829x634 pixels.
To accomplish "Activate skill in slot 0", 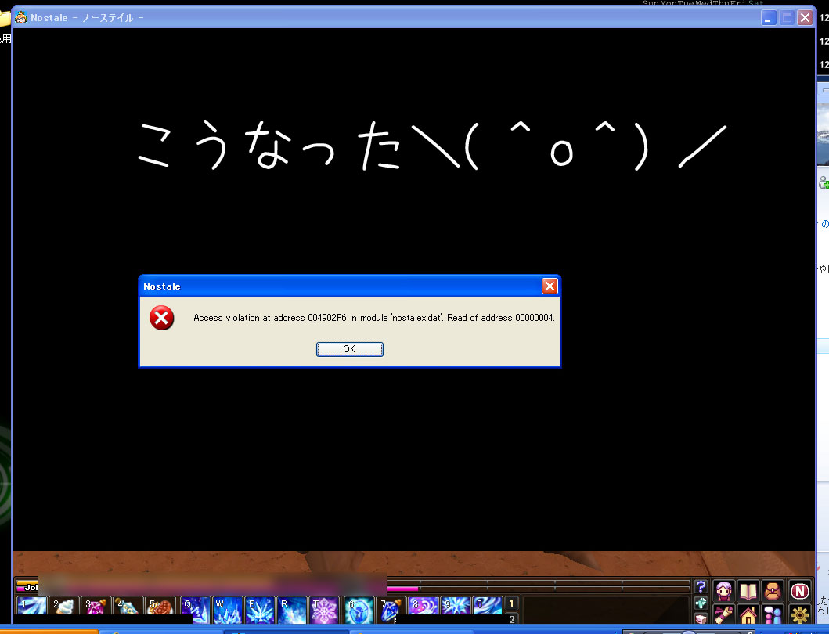I will pyautogui.click(x=487, y=606).
